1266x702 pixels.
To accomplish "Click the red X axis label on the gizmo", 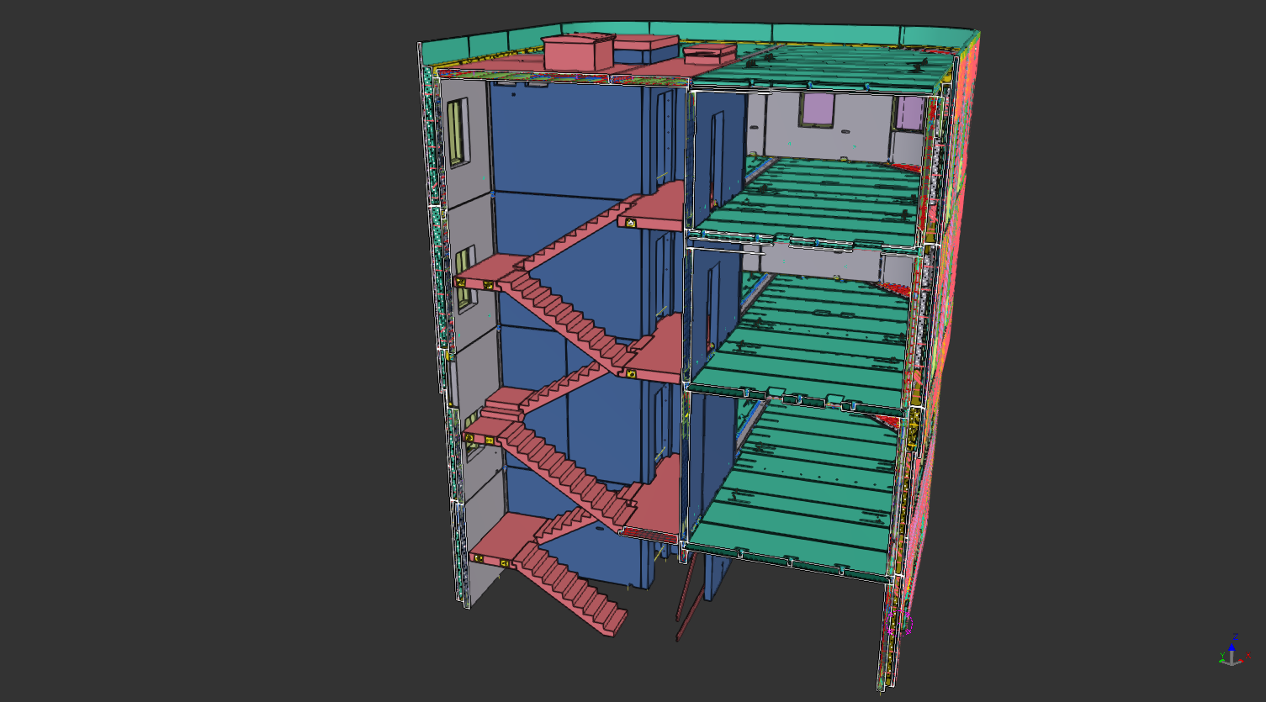I will (x=1248, y=656).
